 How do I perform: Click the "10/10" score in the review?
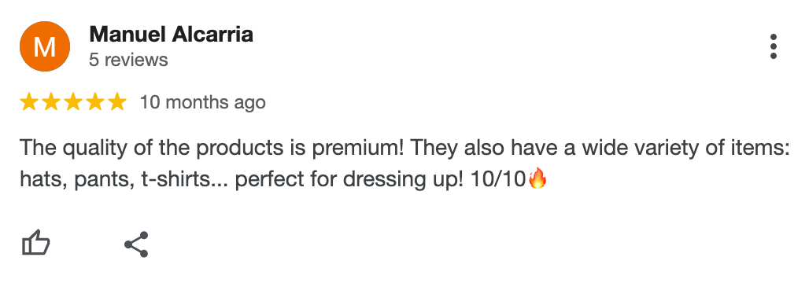click(x=498, y=180)
